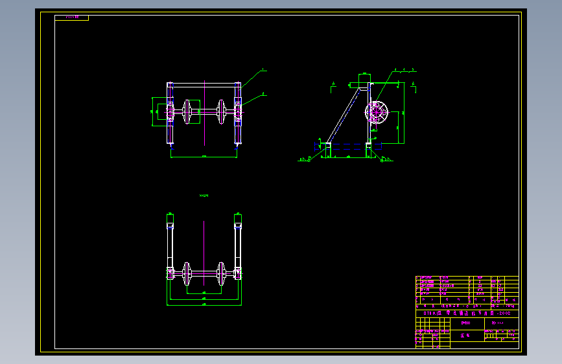Click the top leader callout numbers above the side view
The width and height of the screenshot is (562, 364).
pos(404,70)
